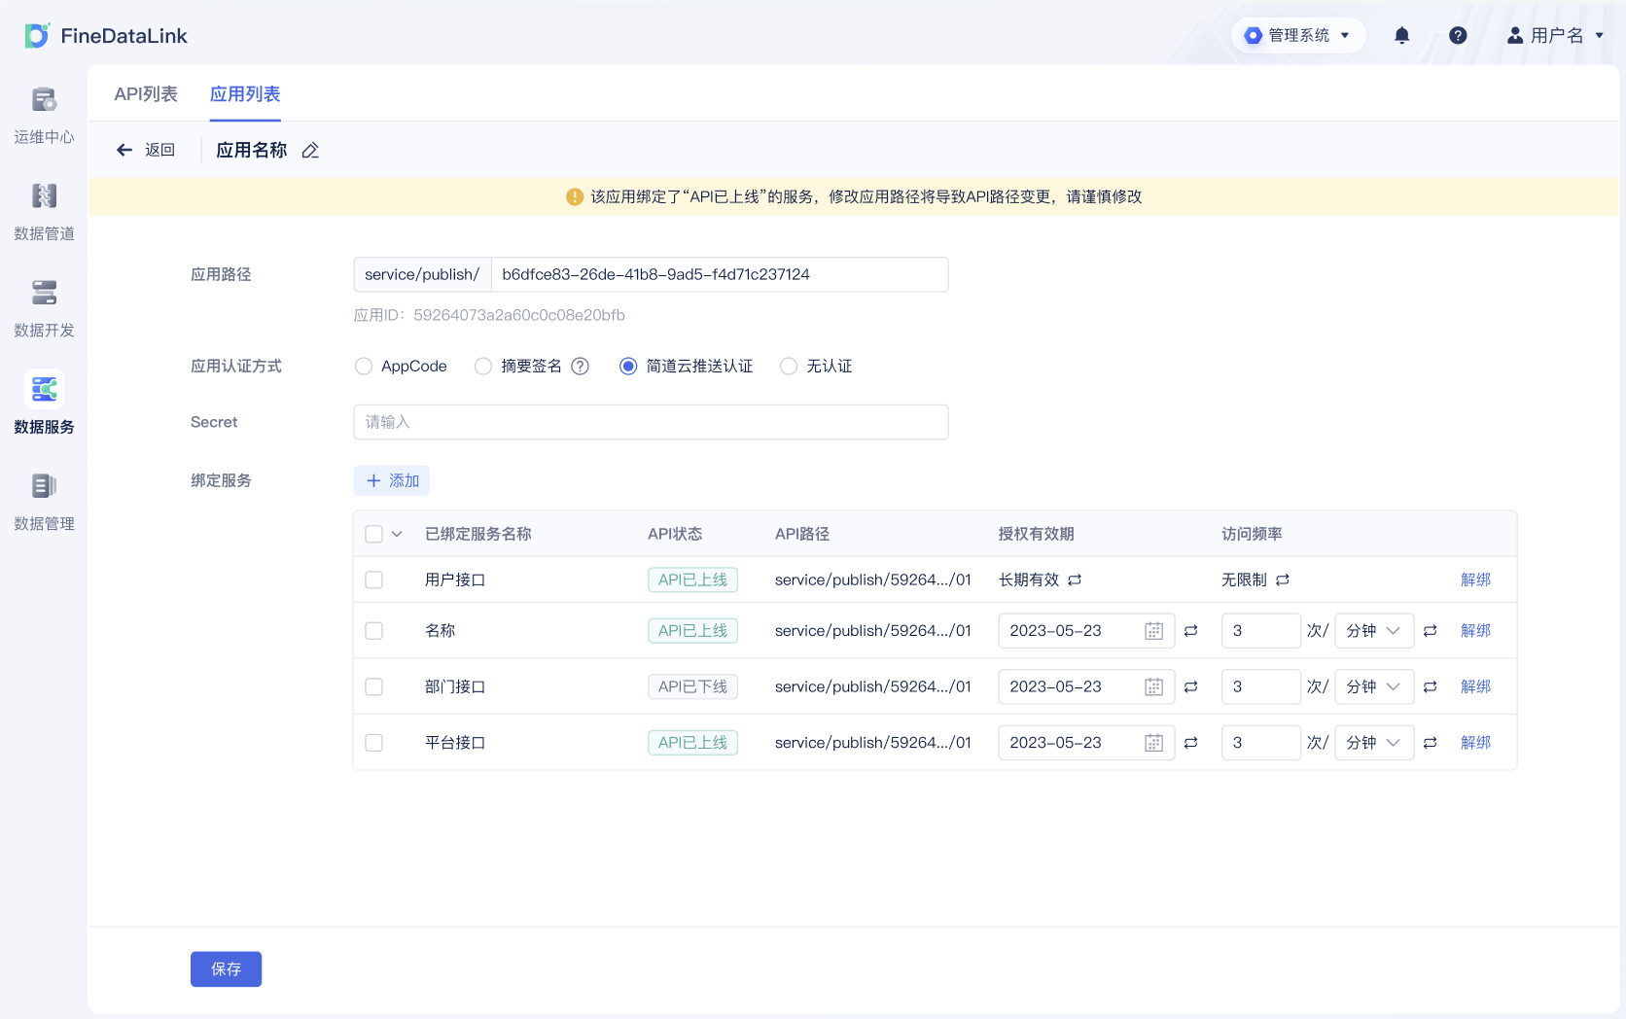This screenshot has width=1626, height=1019.
Task: Open the 数据管道 sidebar icon
Action: (x=44, y=196)
